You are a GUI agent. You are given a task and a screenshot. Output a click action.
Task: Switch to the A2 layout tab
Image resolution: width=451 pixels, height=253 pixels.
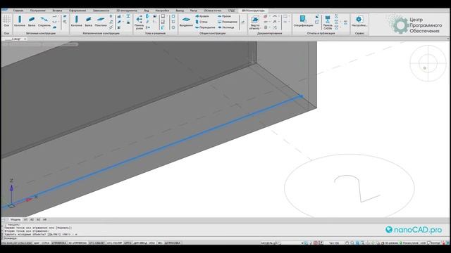click(x=32, y=220)
